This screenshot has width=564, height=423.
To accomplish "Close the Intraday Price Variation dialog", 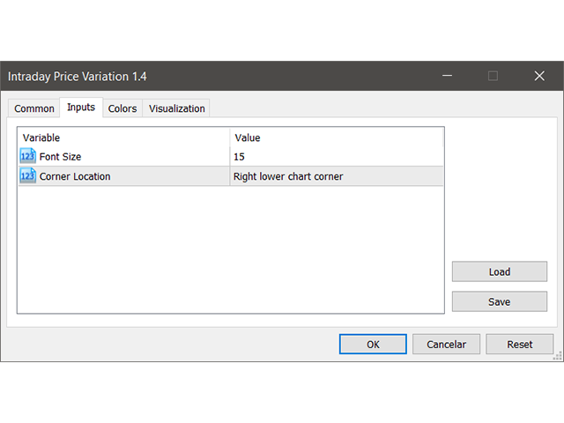I will 539,76.
